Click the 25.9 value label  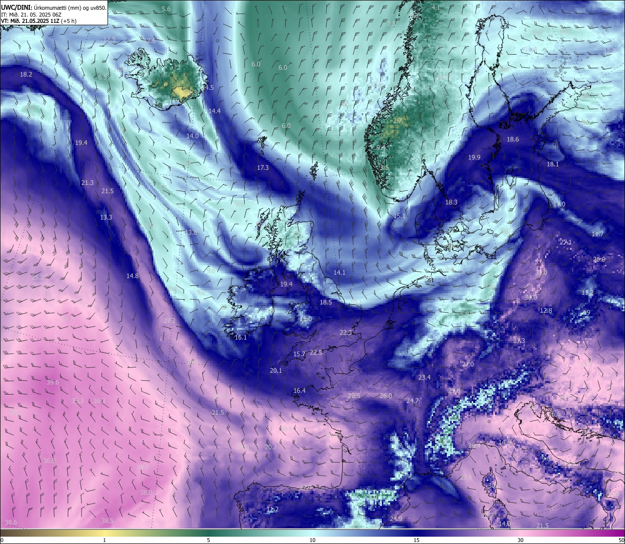[600, 260]
